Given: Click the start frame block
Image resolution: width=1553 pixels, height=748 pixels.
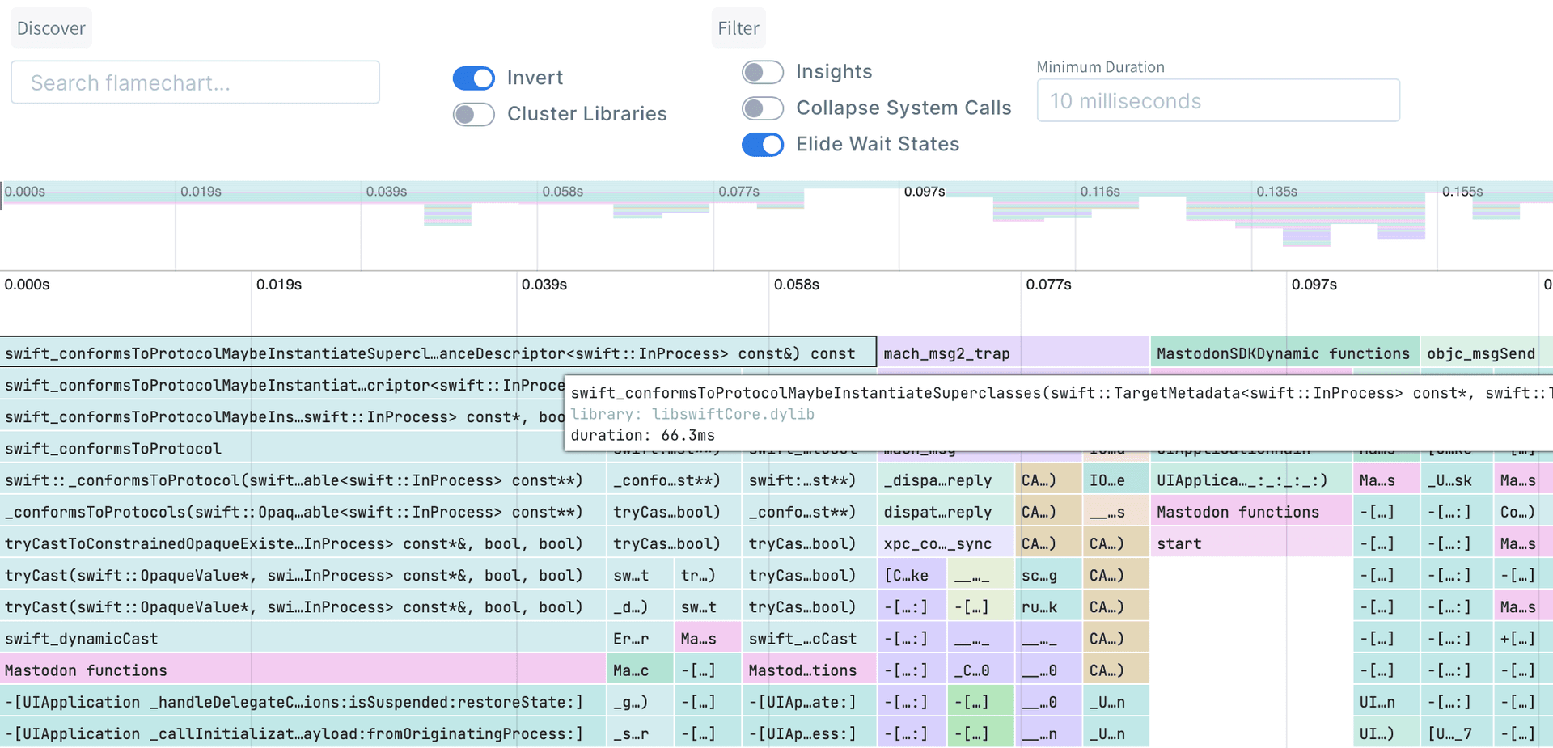Looking at the screenshot, I should pyautogui.click(x=1250, y=543).
